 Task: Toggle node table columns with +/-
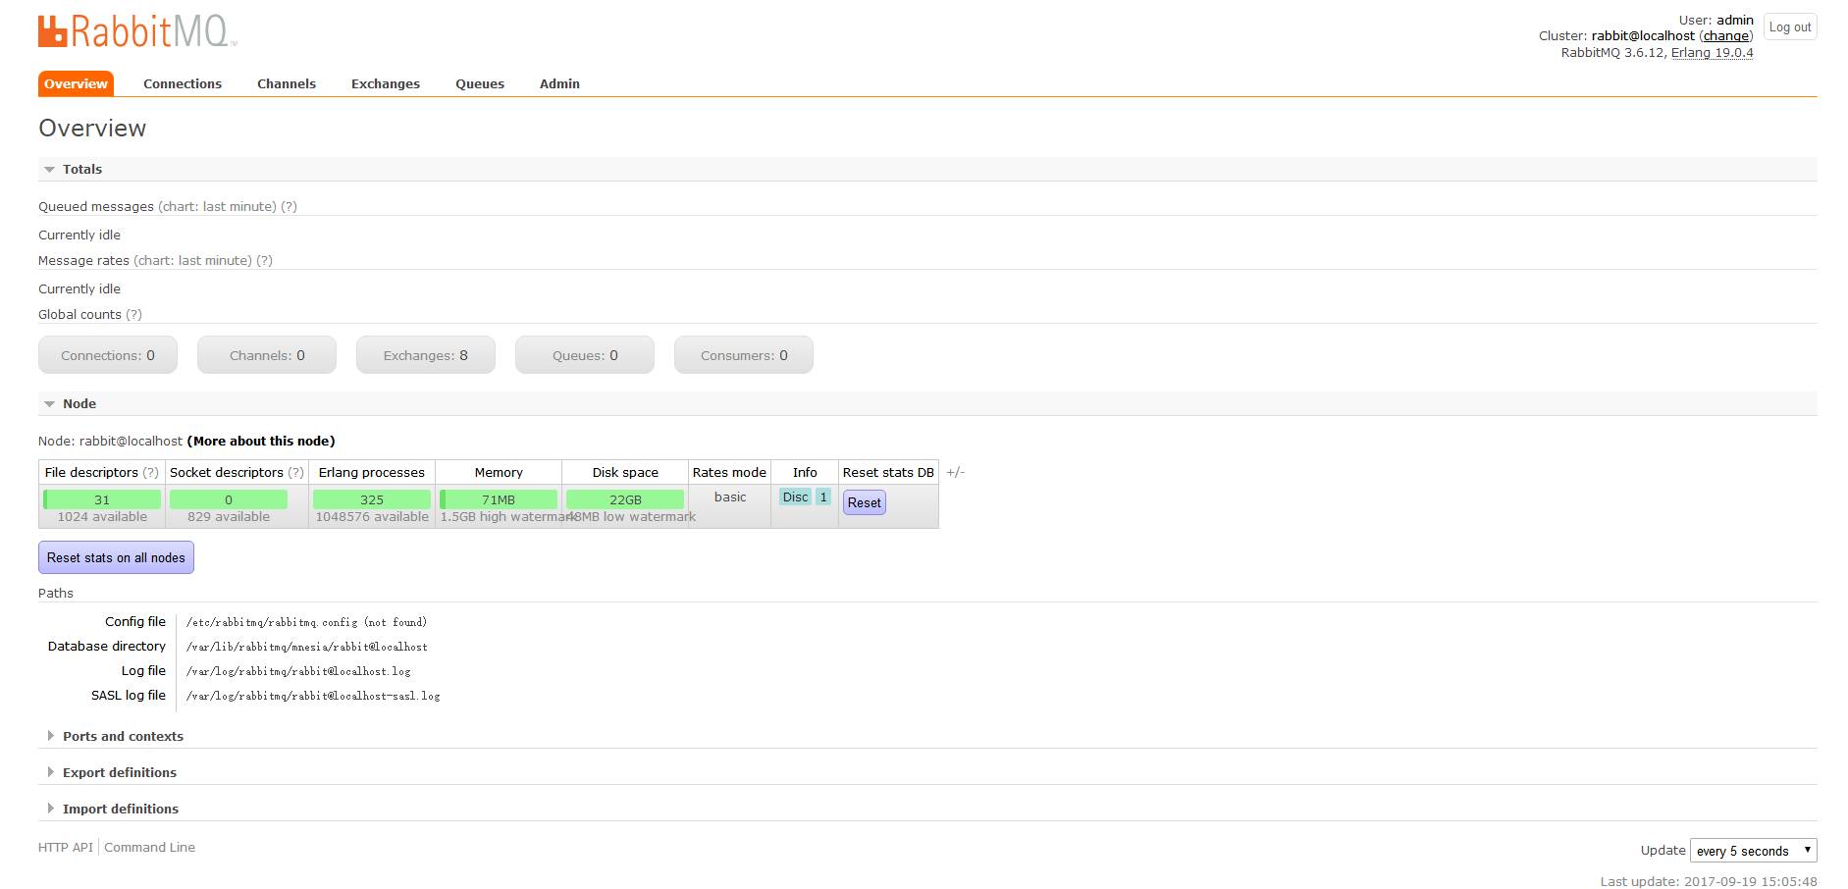[955, 472]
